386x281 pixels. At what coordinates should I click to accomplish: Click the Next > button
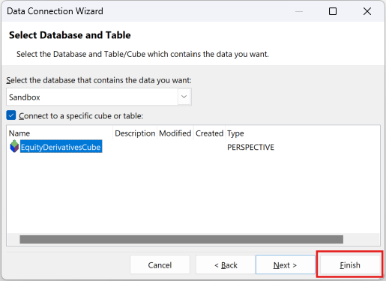(x=285, y=265)
